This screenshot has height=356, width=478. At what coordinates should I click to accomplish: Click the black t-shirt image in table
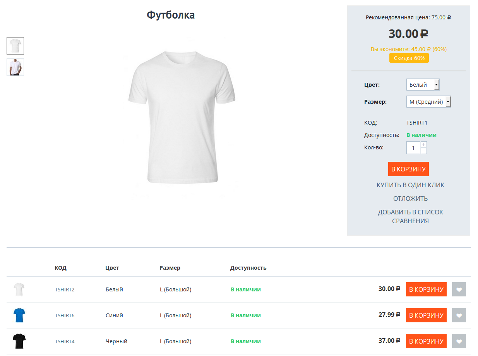(19, 341)
